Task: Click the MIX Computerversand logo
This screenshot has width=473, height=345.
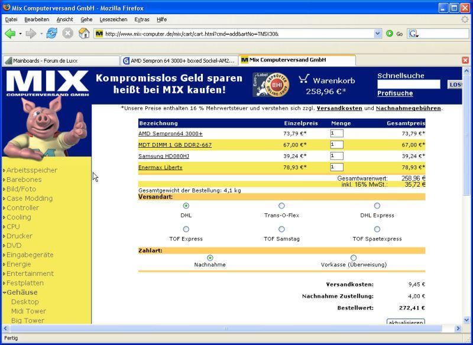Action: coord(47,83)
